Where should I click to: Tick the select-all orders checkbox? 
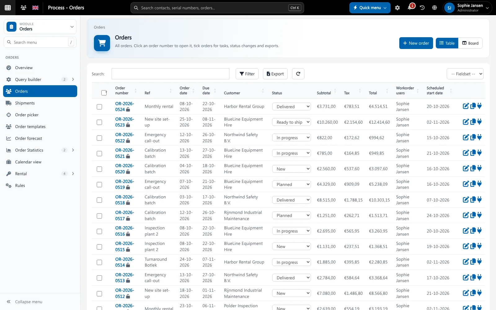point(104,93)
